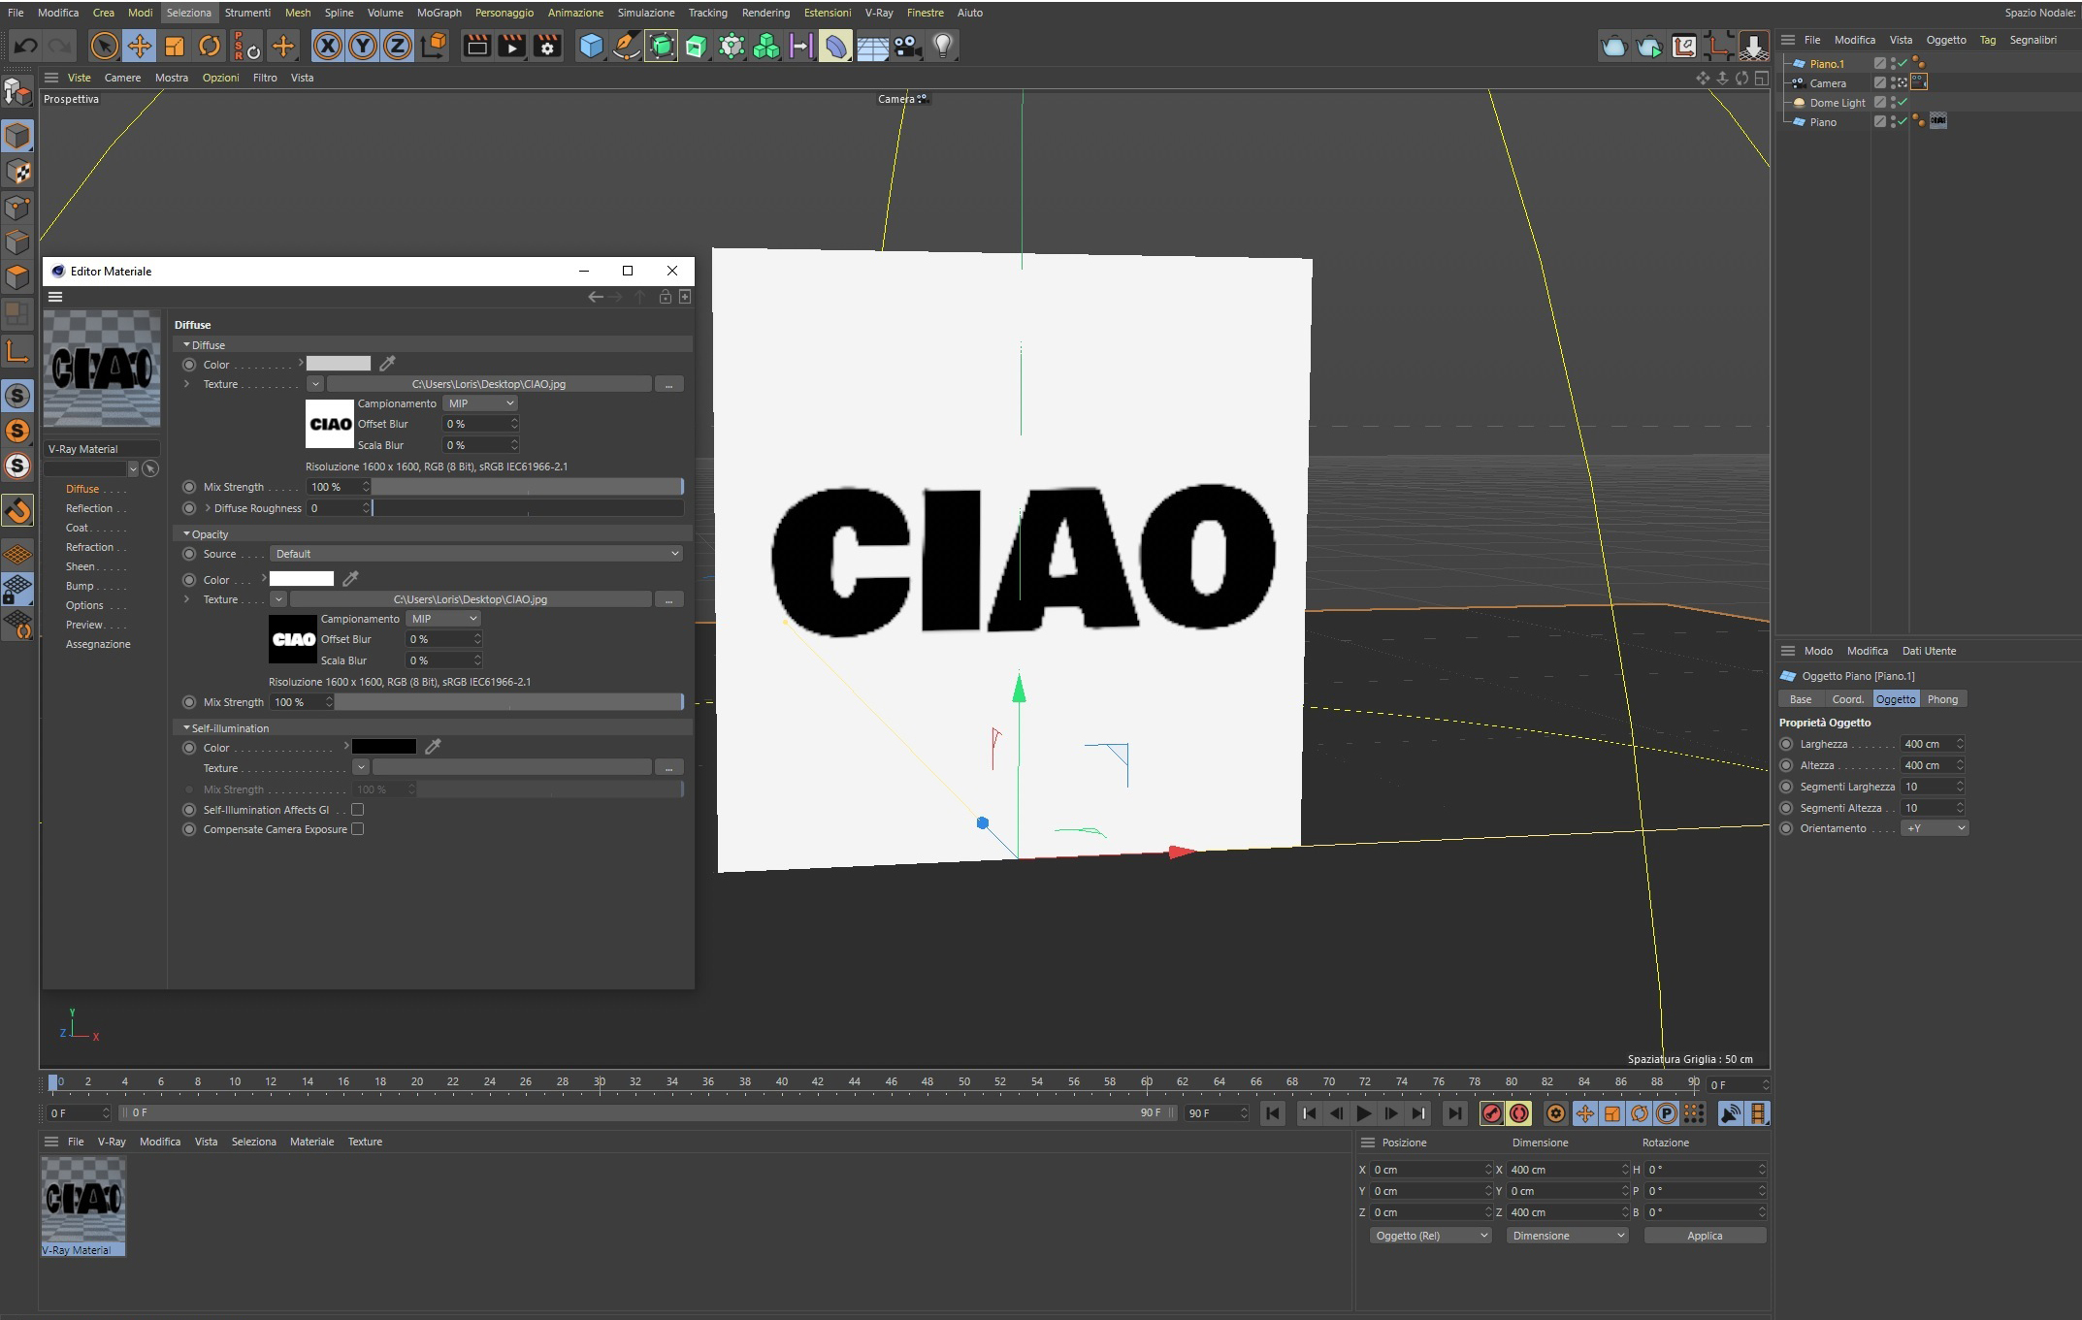The width and height of the screenshot is (2082, 1320).
Task: Open the MoGraph menu
Action: 439,13
